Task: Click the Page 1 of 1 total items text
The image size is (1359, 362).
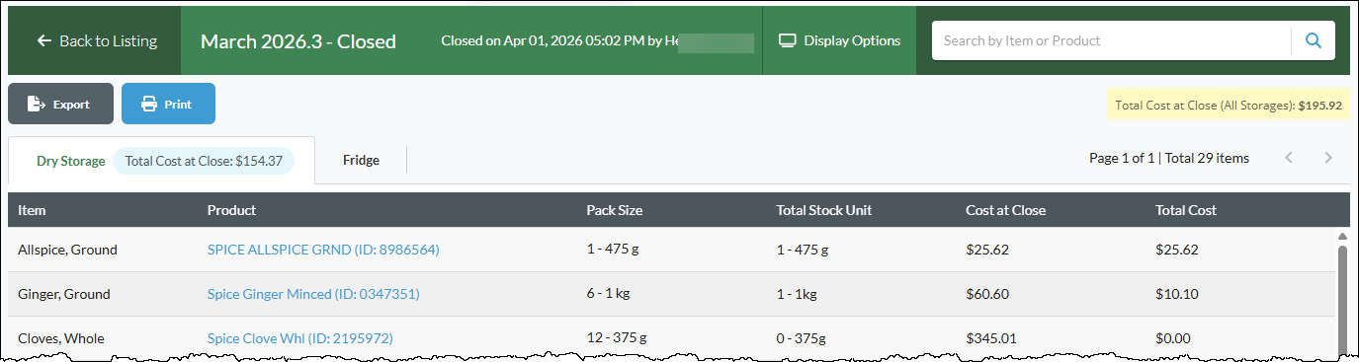Action: pos(1169,158)
